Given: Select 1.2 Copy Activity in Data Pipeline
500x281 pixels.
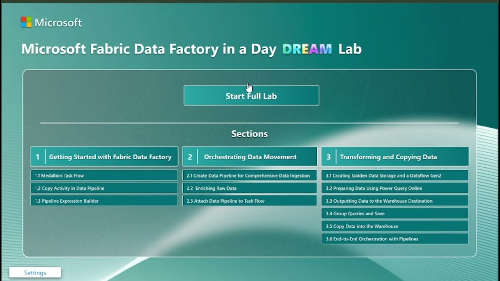Looking at the screenshot, I should pyautogui.click(x=104, y=188).
